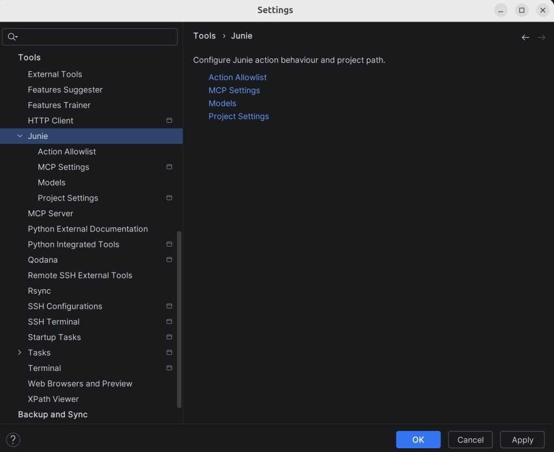Open the MCP Settings link
This screenshot has height=452, width=554.
(x=234, y=90)
